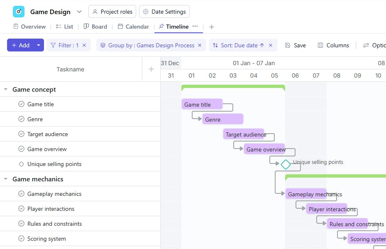
Task: Add a column with the plus icon beside Taskname
Action: (151, 69)
